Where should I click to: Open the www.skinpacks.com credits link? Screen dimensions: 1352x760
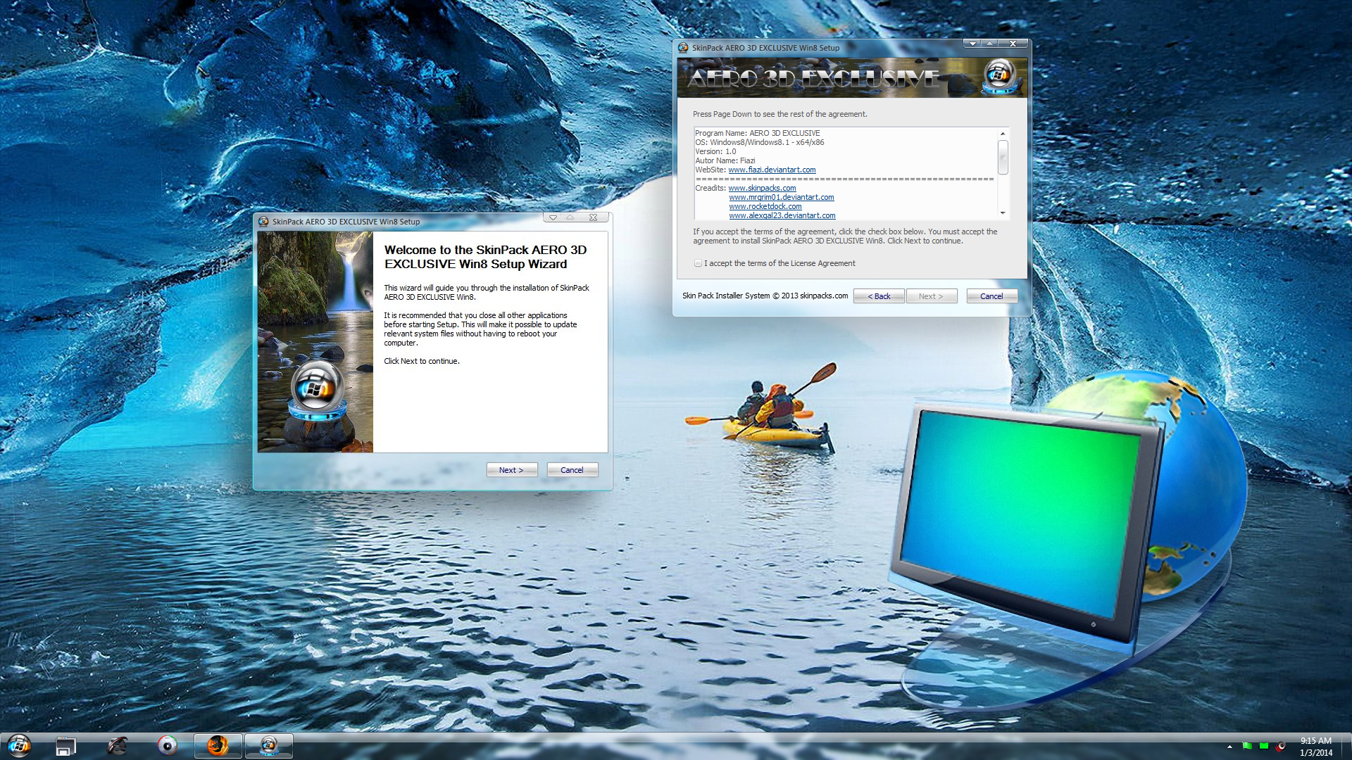(762, 188)
